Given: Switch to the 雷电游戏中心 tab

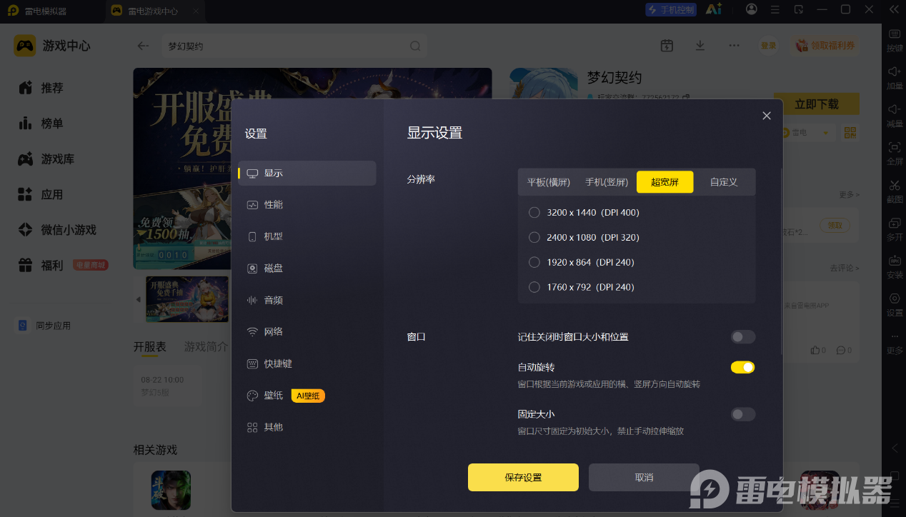Looking at the screenshot, I should point(154,11).
